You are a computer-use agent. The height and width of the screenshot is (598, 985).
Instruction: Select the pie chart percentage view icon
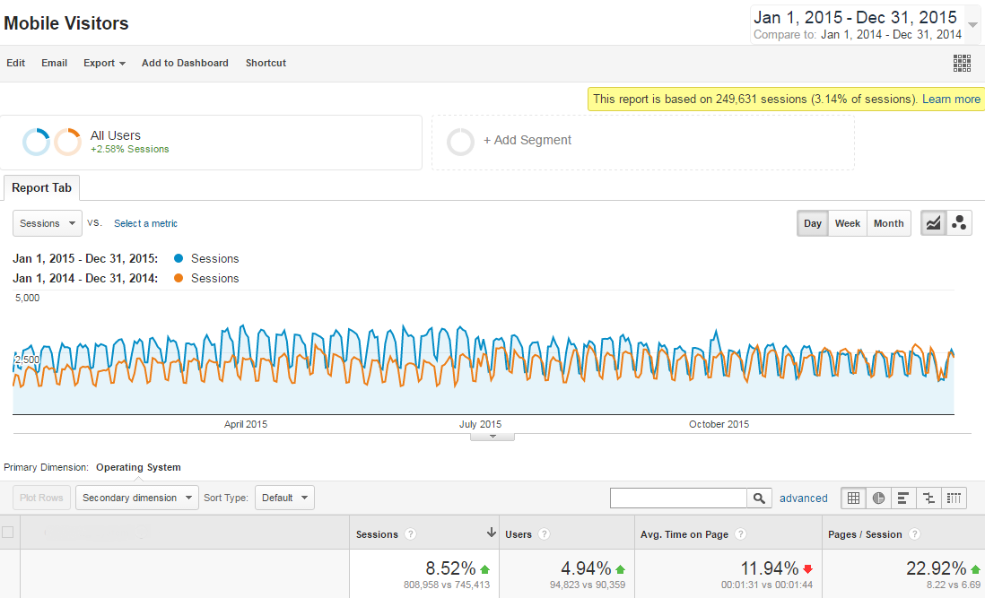click(x=878, y=498)
